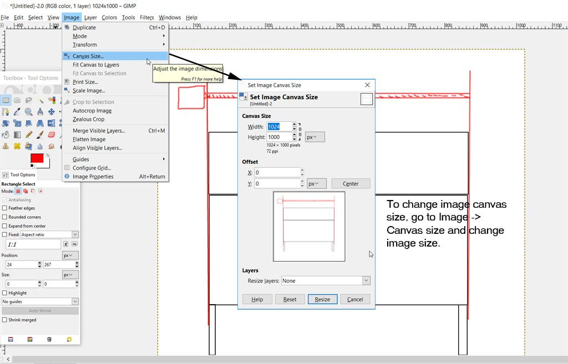Choose Intersect with selection mode
This screenshot has height=364, width=568.
[40, 191]
